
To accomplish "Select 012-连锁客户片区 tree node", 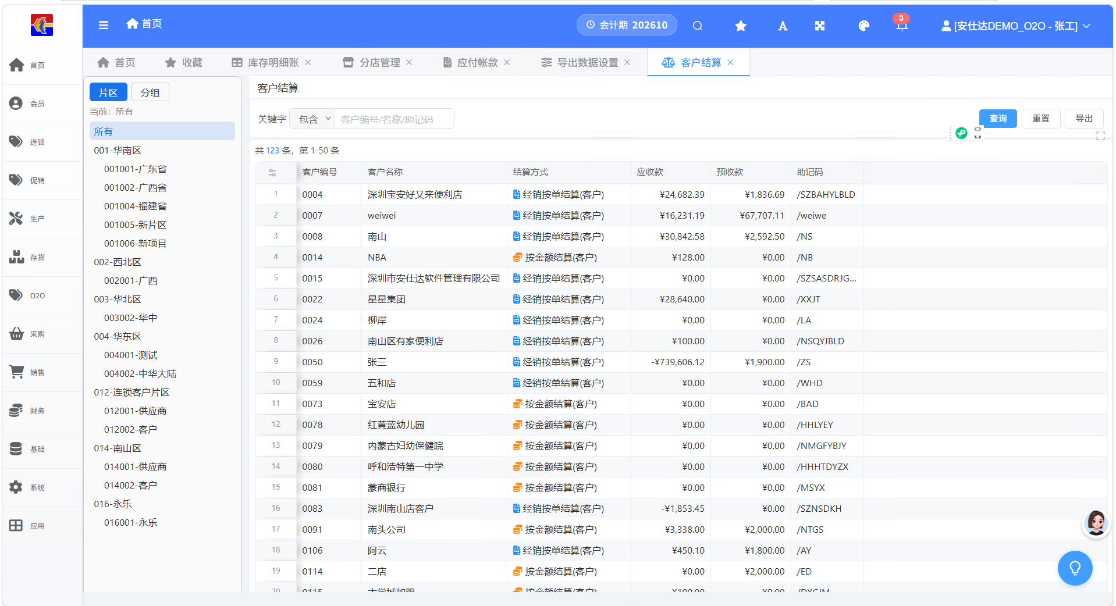I will (131, 392).
